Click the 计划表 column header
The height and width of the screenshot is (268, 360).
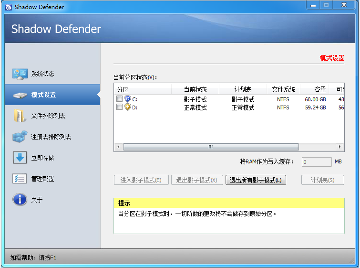coord(243,89)
